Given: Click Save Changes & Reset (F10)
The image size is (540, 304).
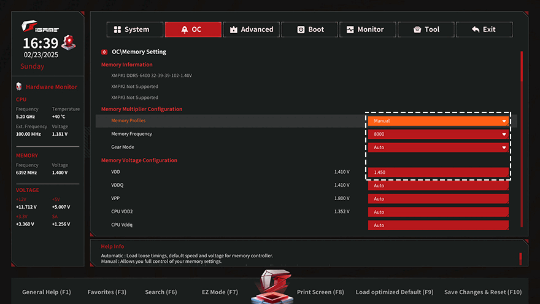Looking at the screenshot, I should pos(483,292).
